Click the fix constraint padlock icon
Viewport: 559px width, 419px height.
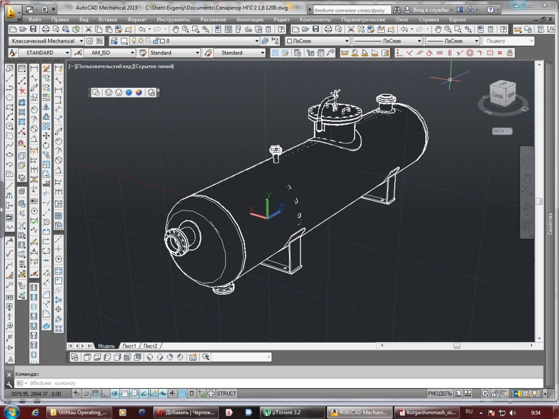pos(510,53)
